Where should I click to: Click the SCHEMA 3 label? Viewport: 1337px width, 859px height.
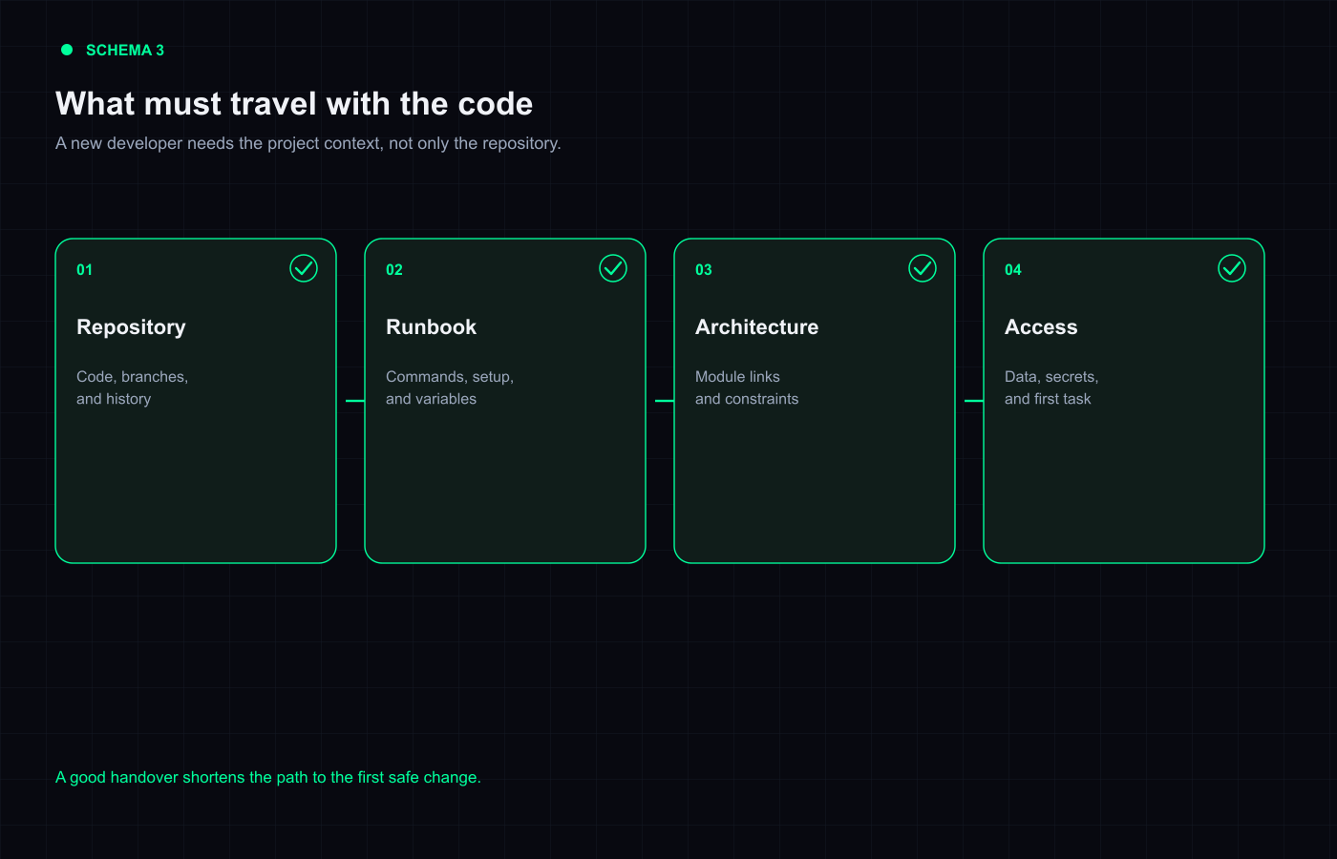[x=125, y=51]
